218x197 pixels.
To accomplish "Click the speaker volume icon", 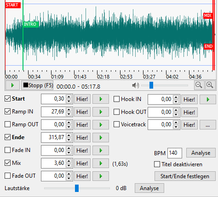I will [x=136, y=85].
